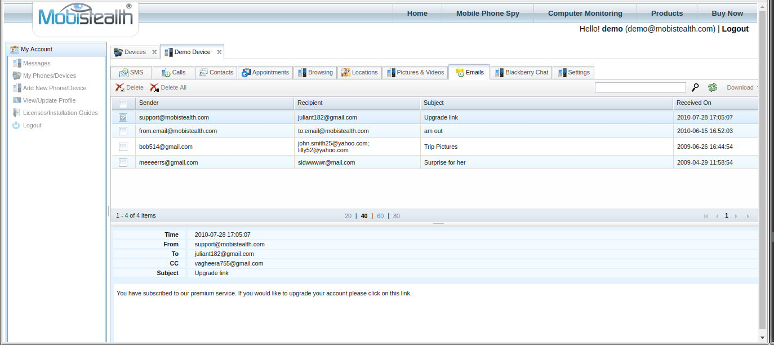
Task: Go to the previous page arrow
Action: (x=717, y=216)
